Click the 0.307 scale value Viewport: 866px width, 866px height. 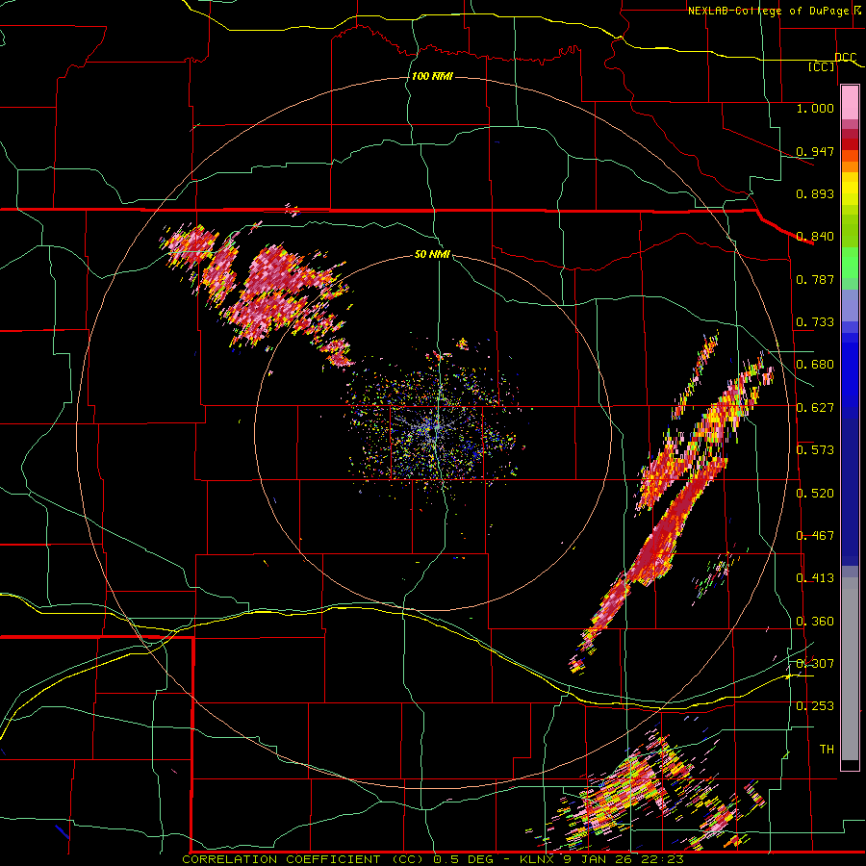pyautogui.click(x=815, y=663)
